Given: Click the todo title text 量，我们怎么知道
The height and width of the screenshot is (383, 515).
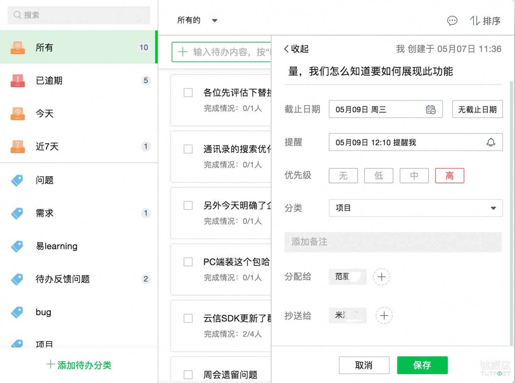Looking at the screenshot, I should [x=370, y=71].
